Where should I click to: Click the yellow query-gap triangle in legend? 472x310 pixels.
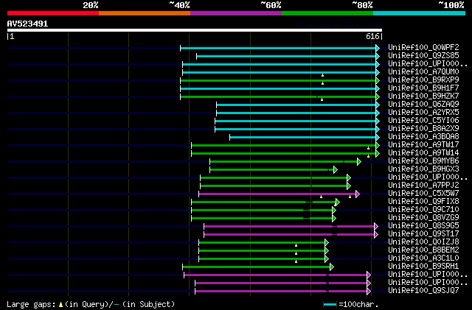(60, 305)
